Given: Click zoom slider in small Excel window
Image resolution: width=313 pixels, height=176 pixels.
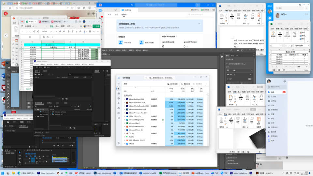Looking at the screenshot, I should tap(295, 70).
